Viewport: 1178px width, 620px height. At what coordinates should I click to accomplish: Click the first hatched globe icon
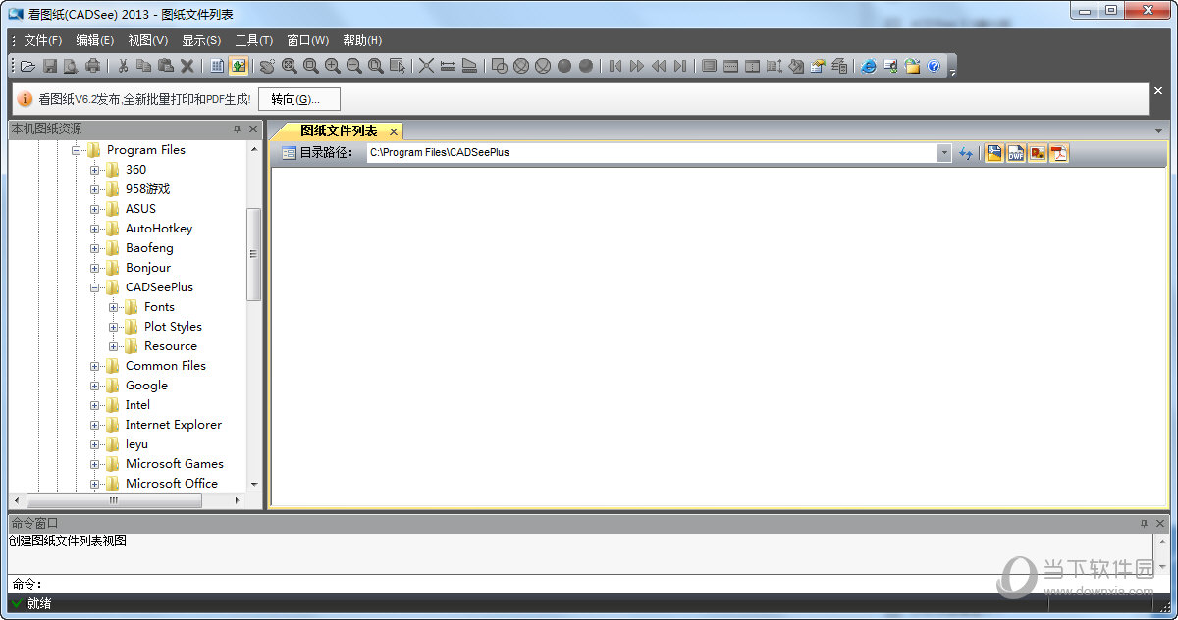521,66
